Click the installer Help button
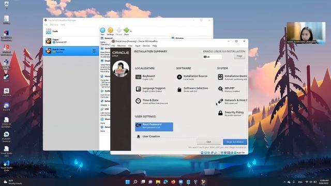Viewport: 331px width, 186px height. click(239, 56)
